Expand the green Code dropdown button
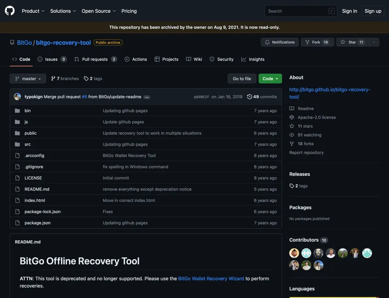This screenshot has height=298, width=389. [x=270, y=78]
